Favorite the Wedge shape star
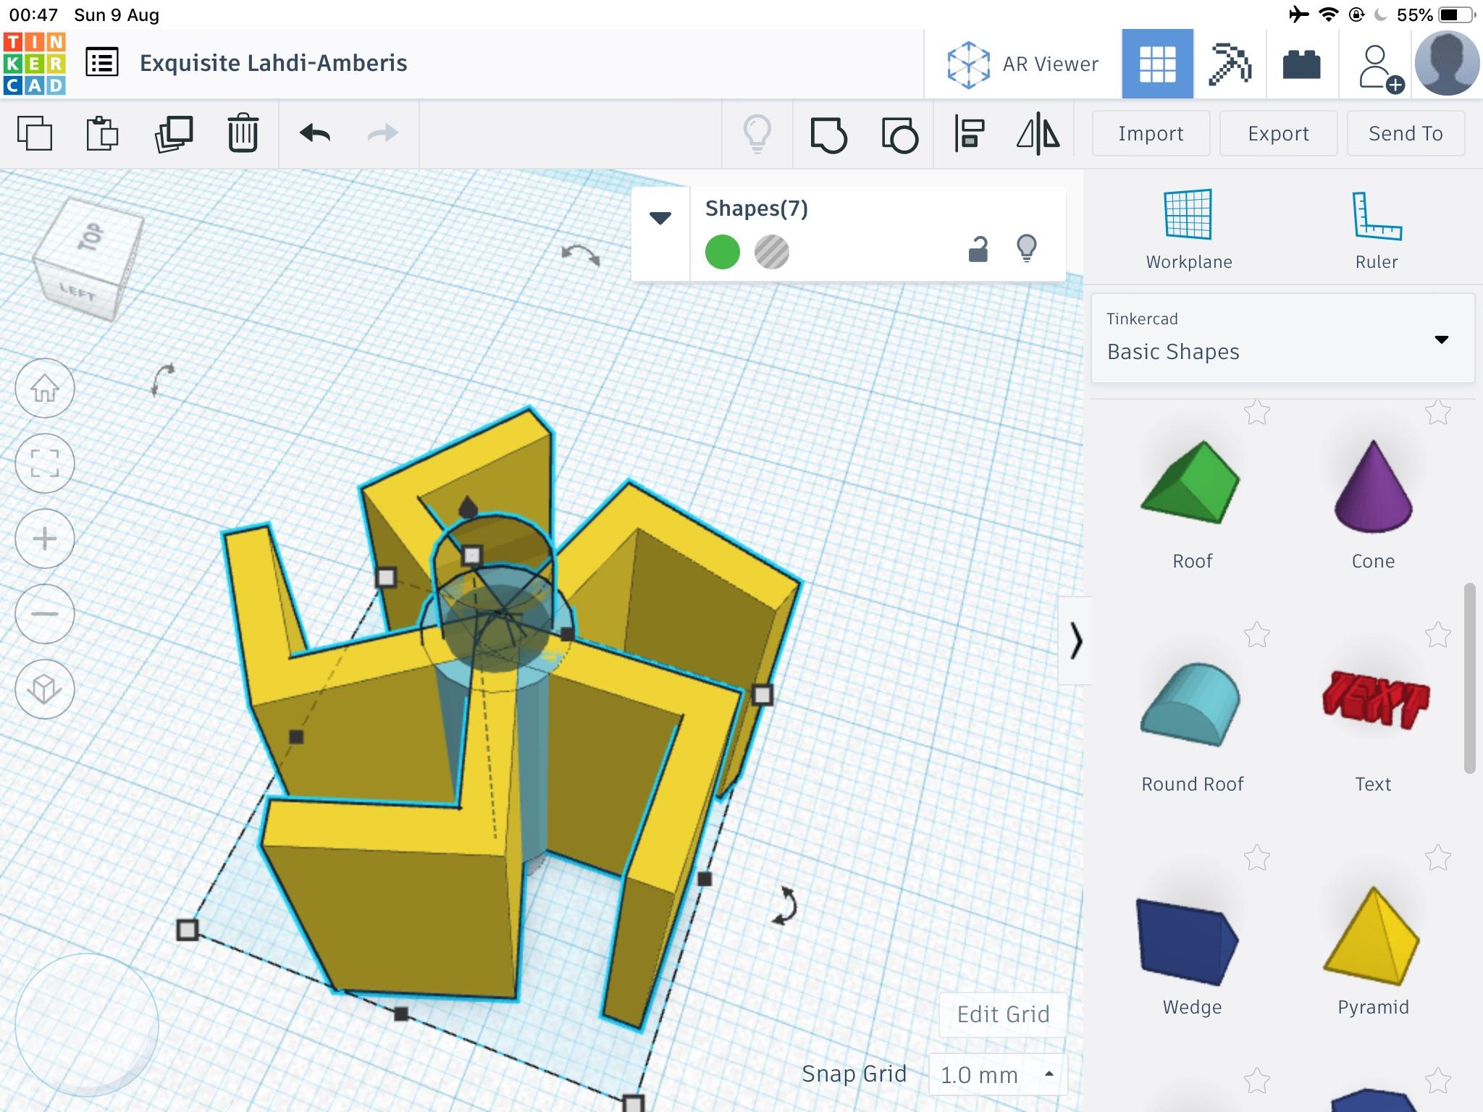 1257,859
